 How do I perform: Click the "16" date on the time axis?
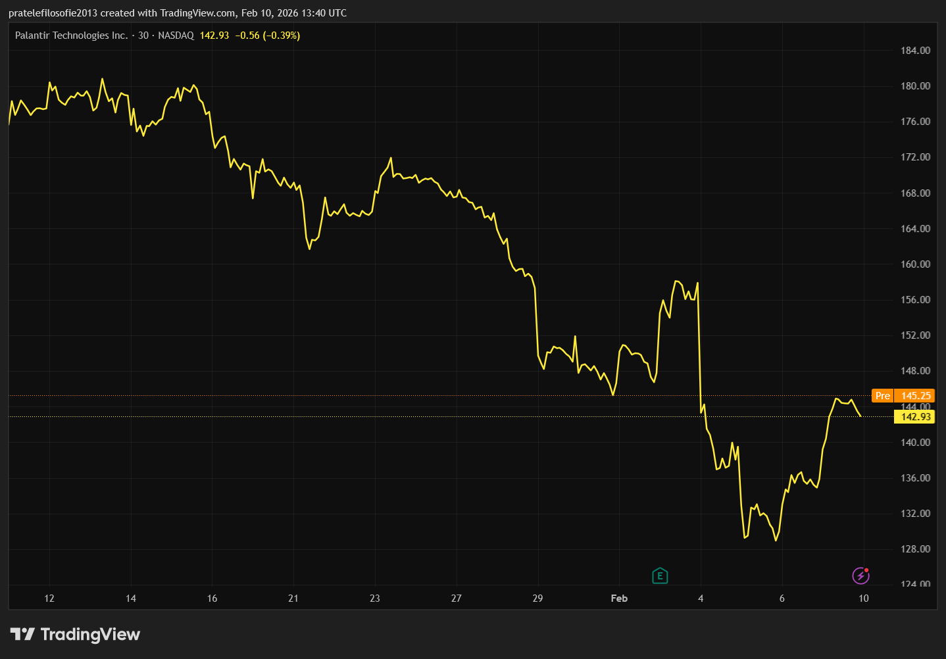click(212, 598)
